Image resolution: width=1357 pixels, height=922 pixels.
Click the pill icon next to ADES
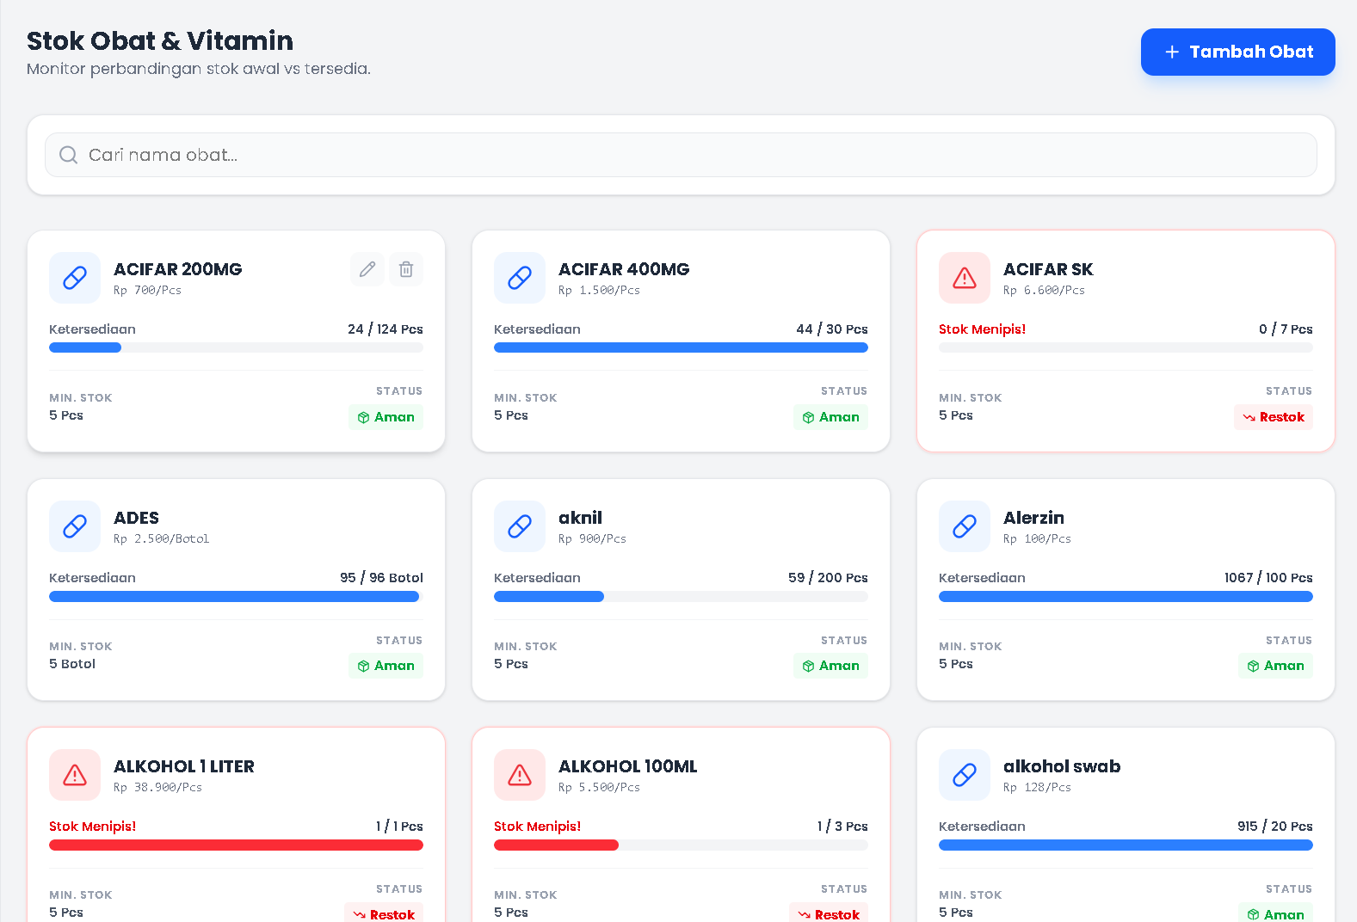point(75,526)
